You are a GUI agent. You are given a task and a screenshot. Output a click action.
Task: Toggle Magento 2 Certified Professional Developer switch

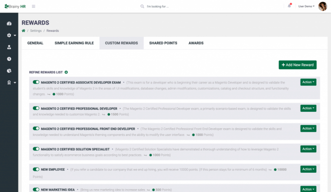[36, 108]
